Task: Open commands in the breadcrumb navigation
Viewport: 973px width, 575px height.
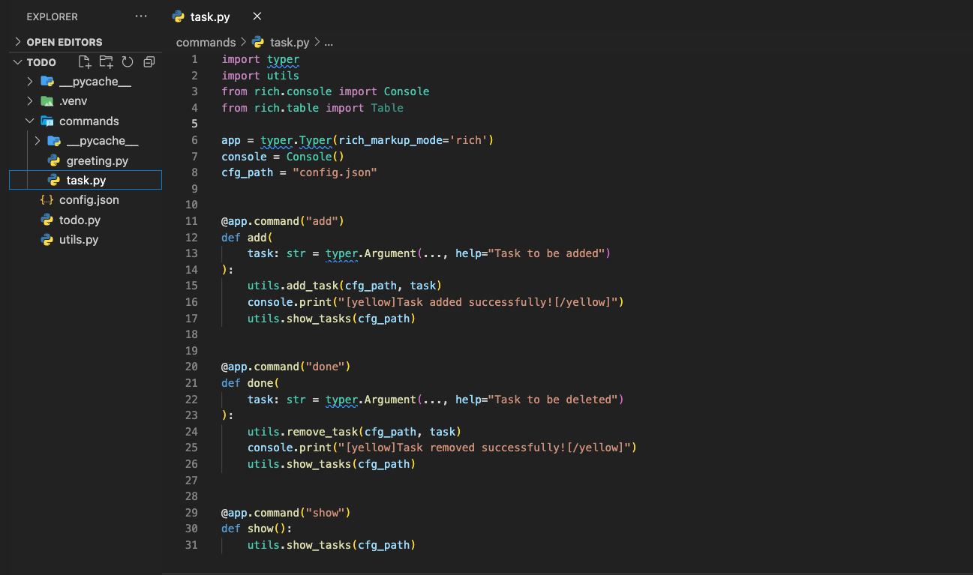Action: pyautogui.click(x=206, y=43)
